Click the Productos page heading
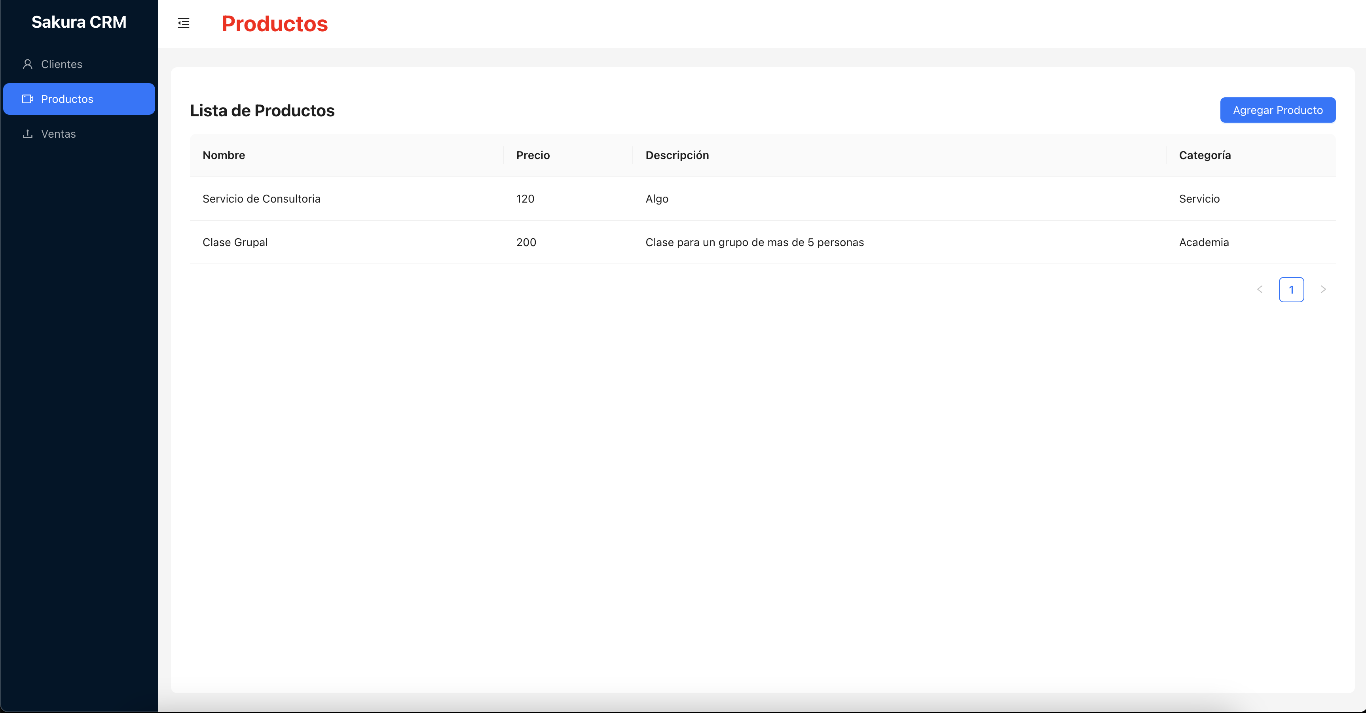Image resolution: width=1366 pixels, height=713 pixels. (275, 24)
